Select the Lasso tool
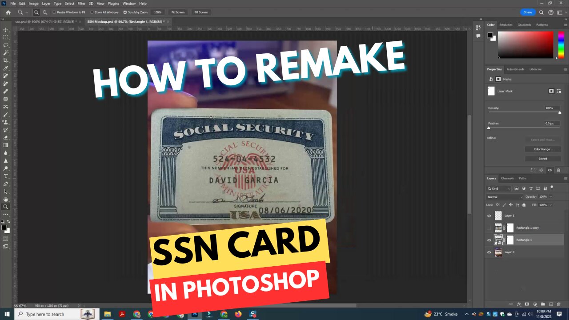 tap(6, 45)
